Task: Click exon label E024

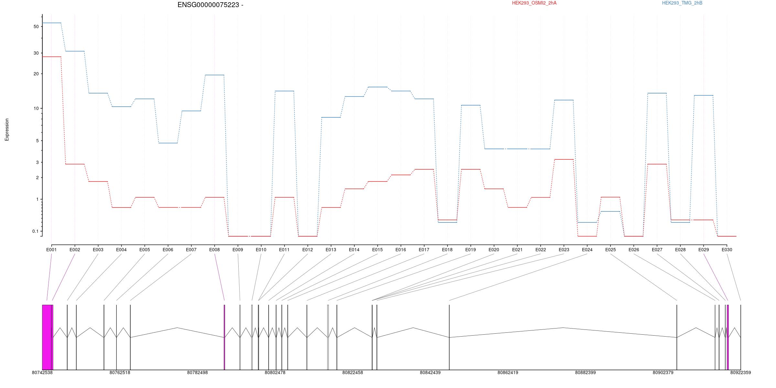Action: [587, 250]
